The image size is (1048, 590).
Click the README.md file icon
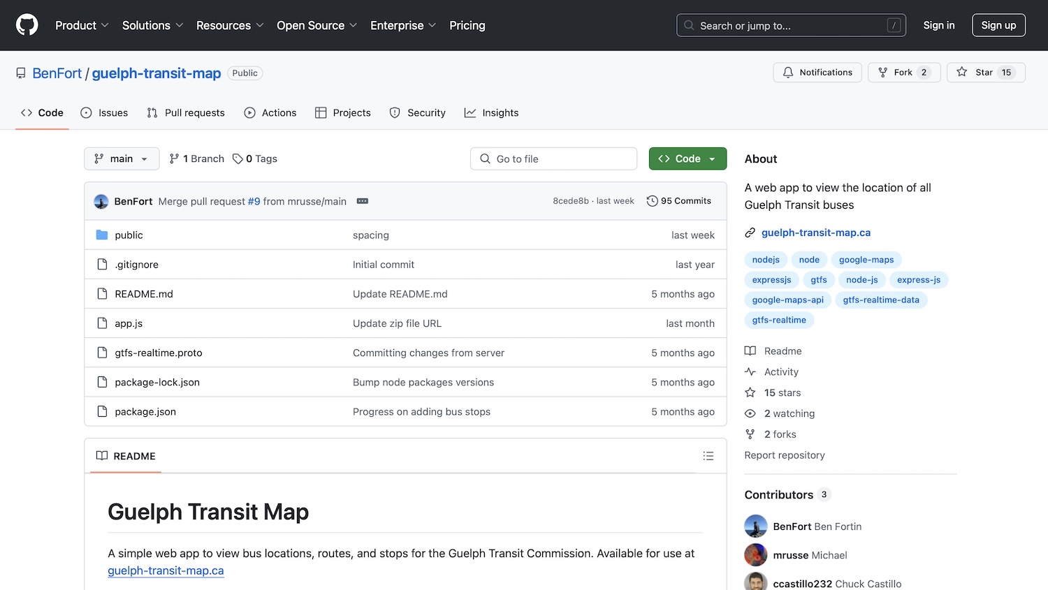(x=102, y=294)
